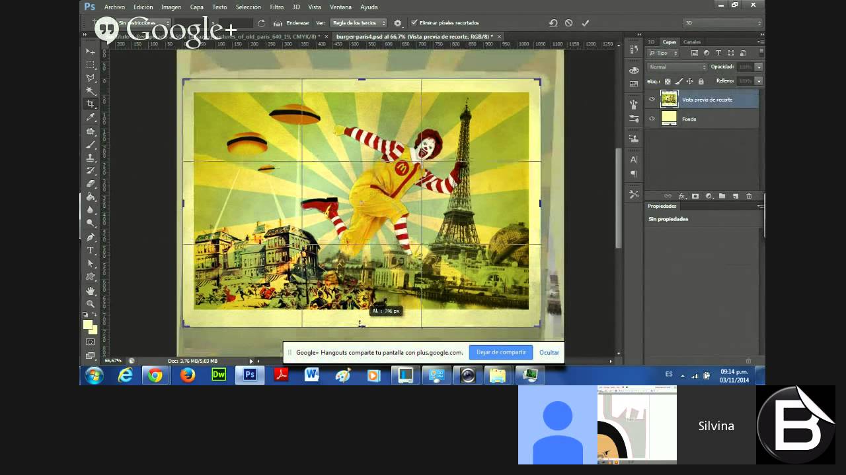The image size is (846, 475).
Task: Select the Path Selection tool
Action: pyautogui.click(x=91, y=263)
